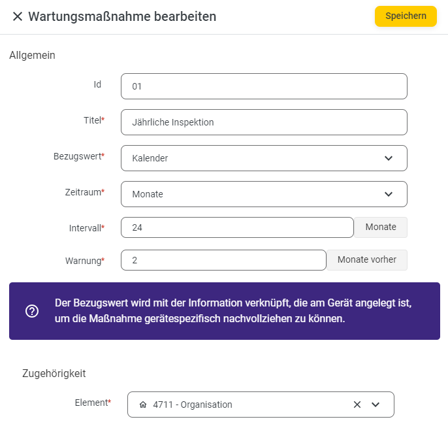Click the Id input field
The height and width of the screenshot is (430, 448).
[x=264, y=86]
